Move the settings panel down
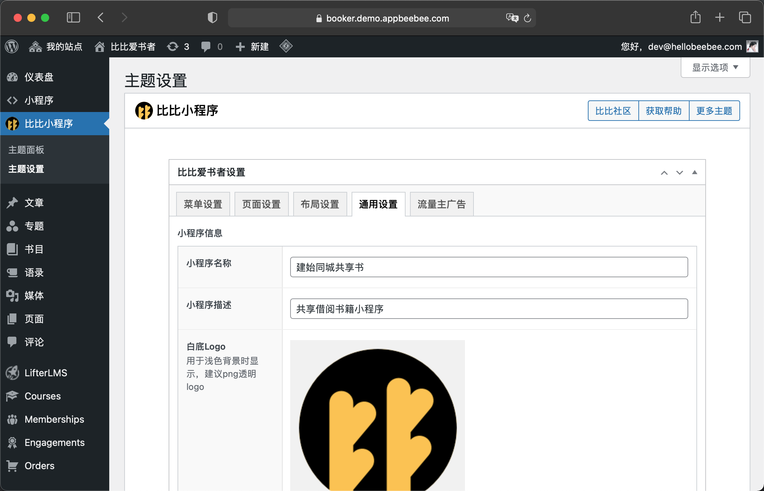The image size is (764, 491). click(679, 173)
